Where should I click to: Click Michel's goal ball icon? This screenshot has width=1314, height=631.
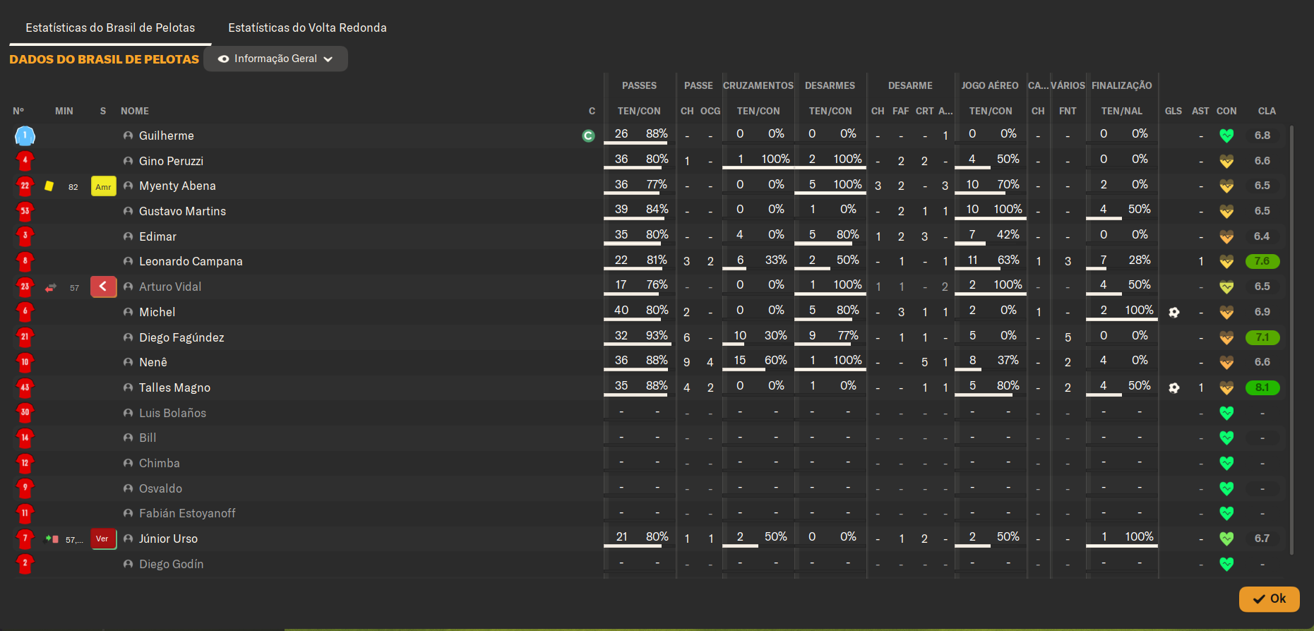tap(1173, 312)
